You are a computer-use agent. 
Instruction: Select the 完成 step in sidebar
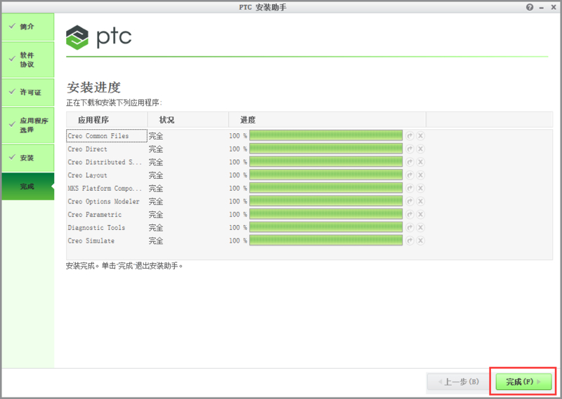pyautogui.click(x=28, y=187)
